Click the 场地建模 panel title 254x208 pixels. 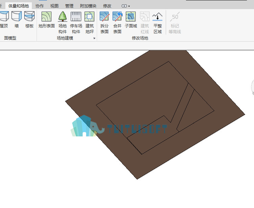(x=65, y=38)
